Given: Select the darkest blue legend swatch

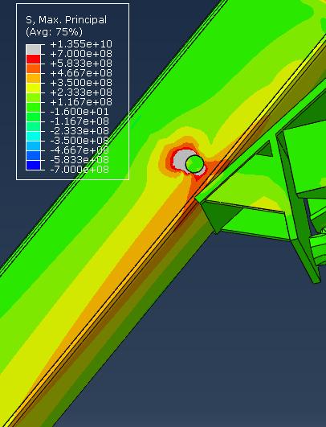Looking at the screenshot, I should (33, 165).
